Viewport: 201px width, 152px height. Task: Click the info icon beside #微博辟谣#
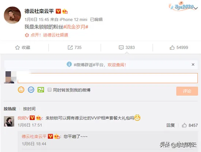[69, 64]
